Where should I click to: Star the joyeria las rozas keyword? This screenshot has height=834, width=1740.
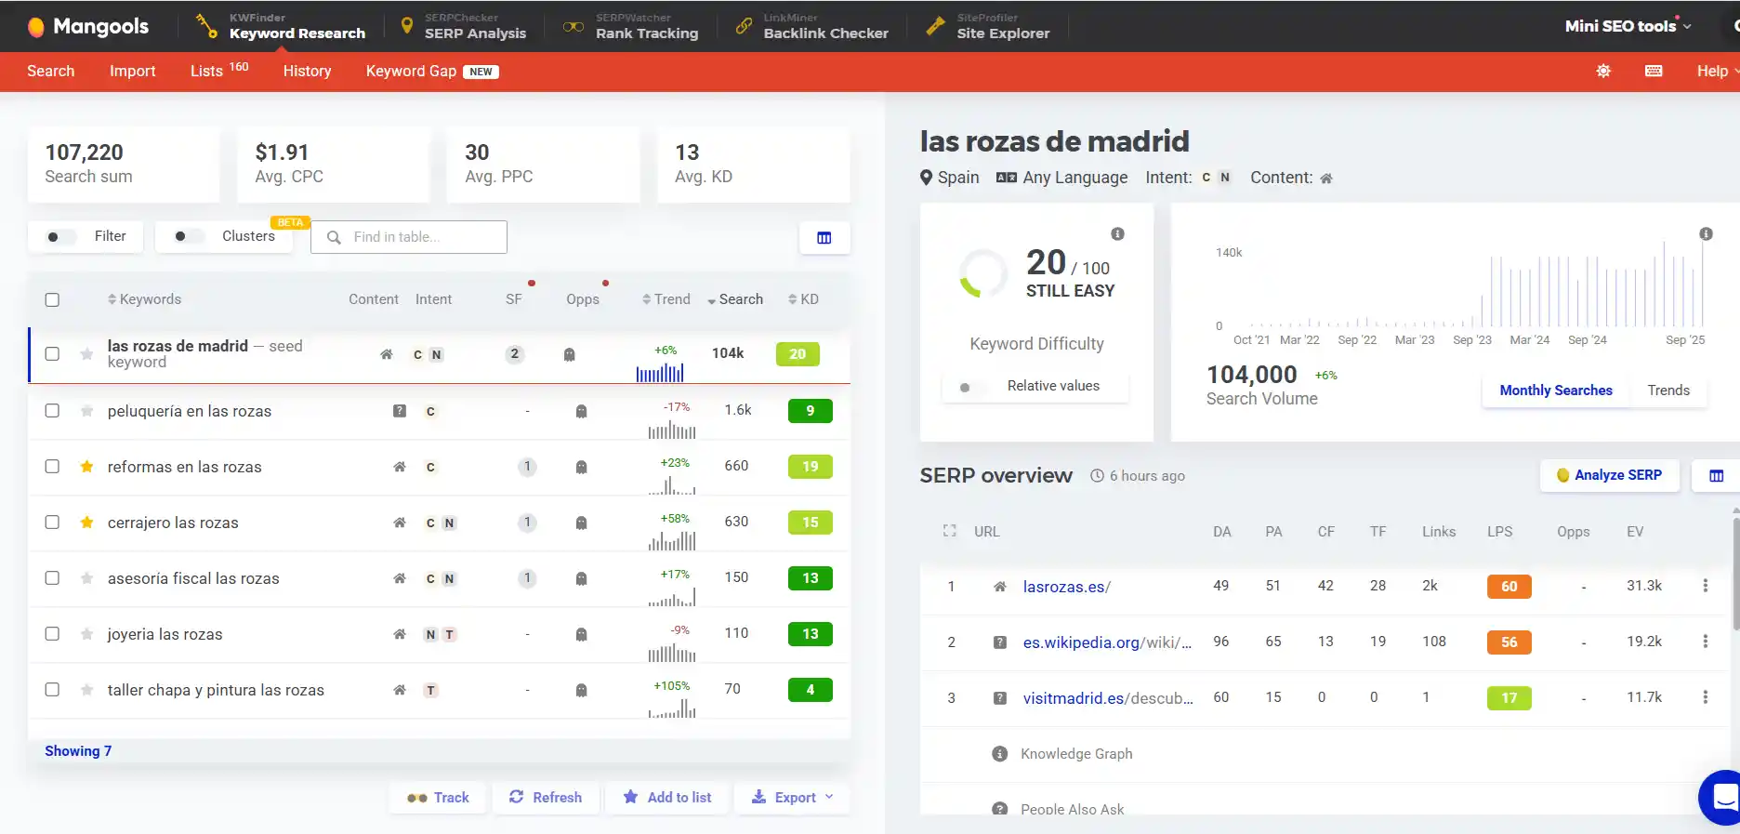click(86, 634)
